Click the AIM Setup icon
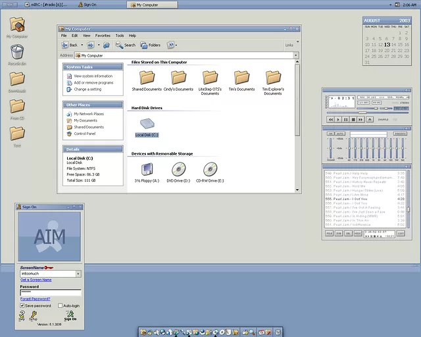This screenshot has height=337, width=421. point(34,316)
